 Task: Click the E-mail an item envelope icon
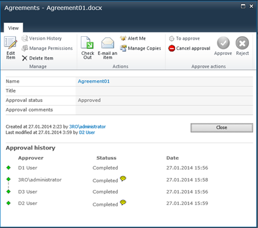[x=108, y=43]
